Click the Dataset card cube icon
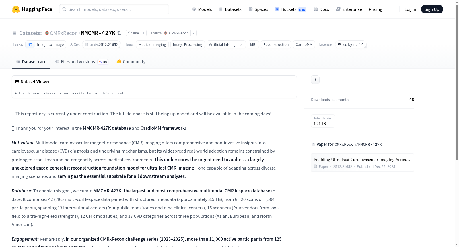Screen dimensions: 459x247 click(18, 62)
